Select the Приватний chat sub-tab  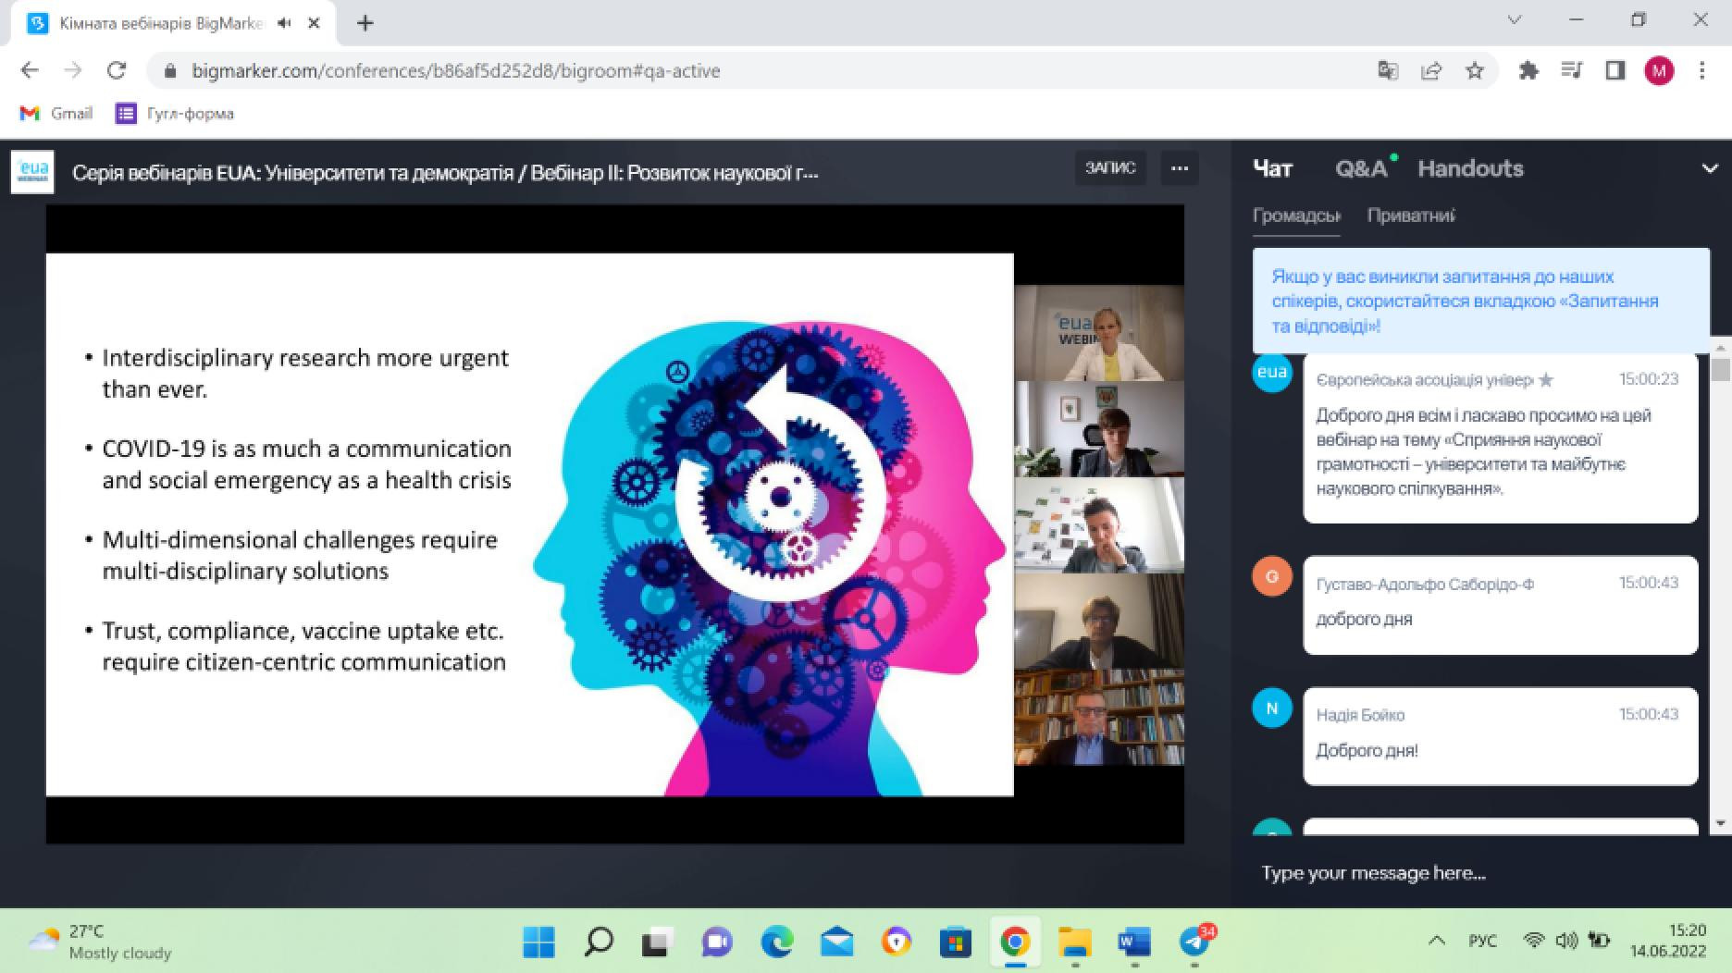coord(1411,216)
